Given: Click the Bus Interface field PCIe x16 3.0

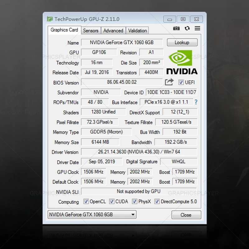Looking at the screenshot, I should point(167,102).
